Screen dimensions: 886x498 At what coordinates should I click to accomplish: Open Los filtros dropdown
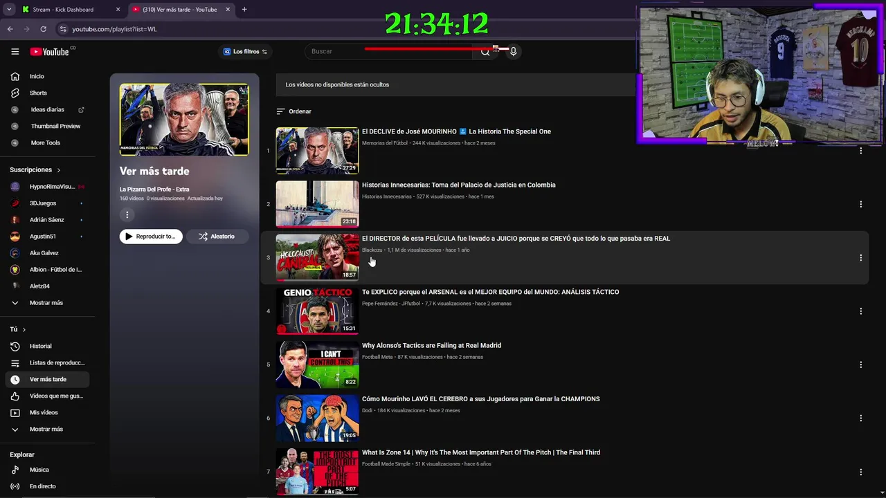245,51
